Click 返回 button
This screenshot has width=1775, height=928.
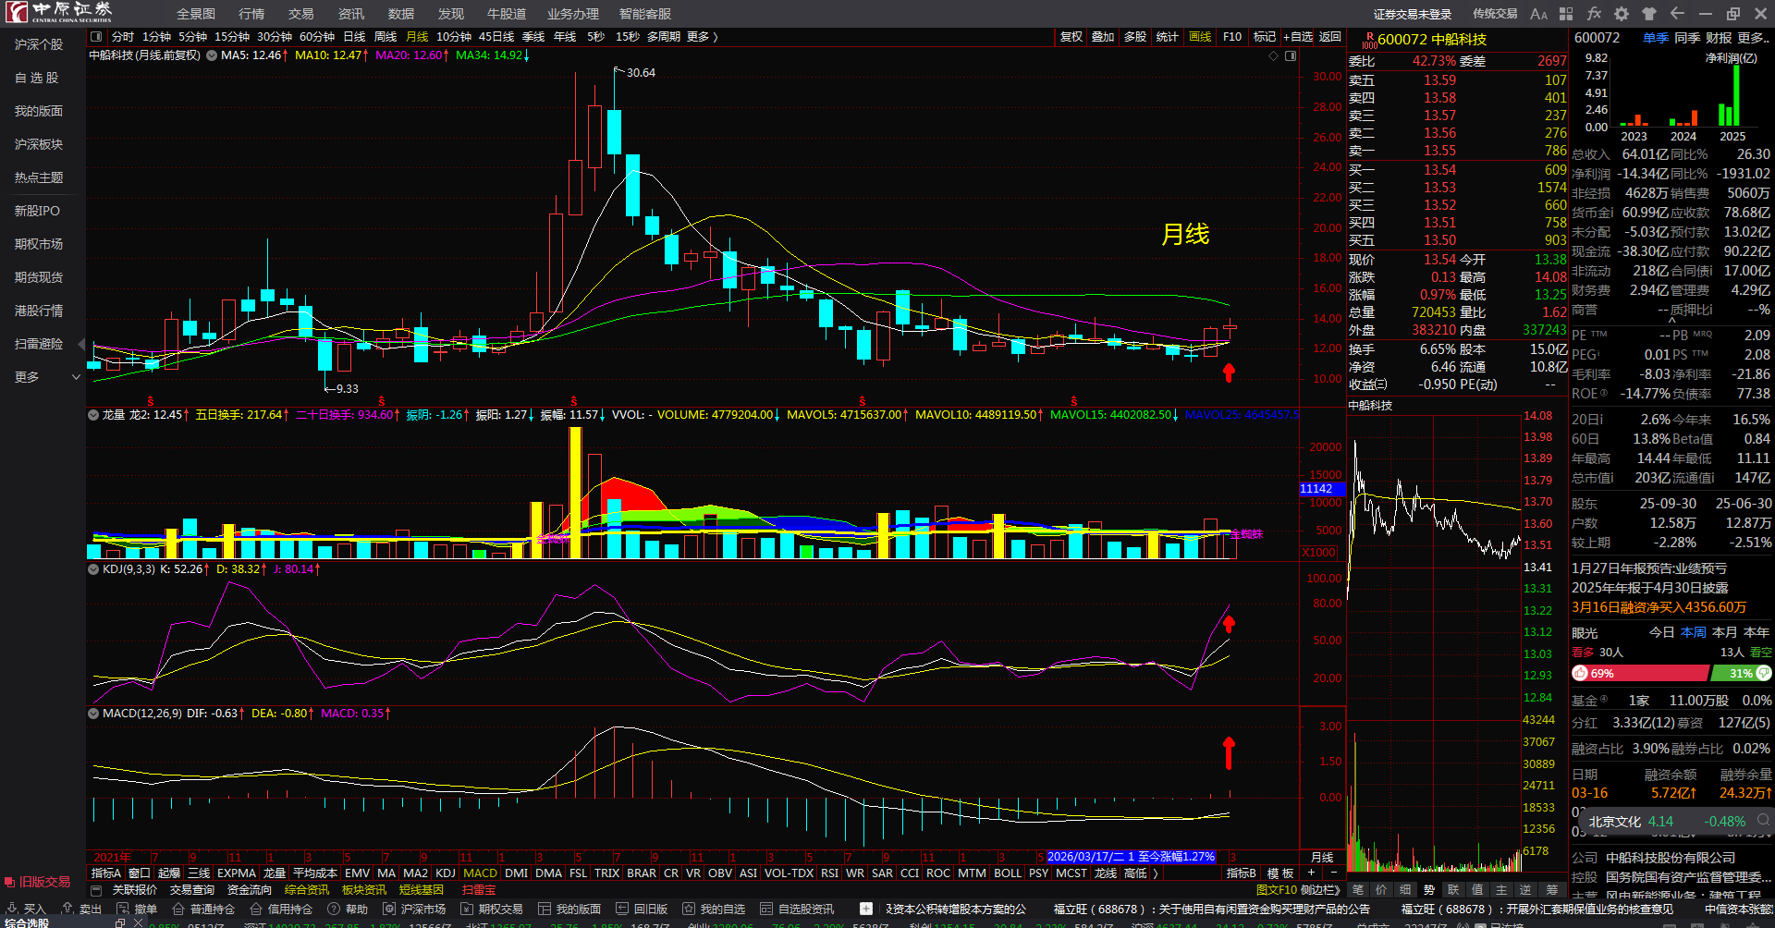(x=1330, y=37)
